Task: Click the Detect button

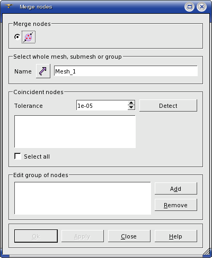Action: [x=168, y=105]
